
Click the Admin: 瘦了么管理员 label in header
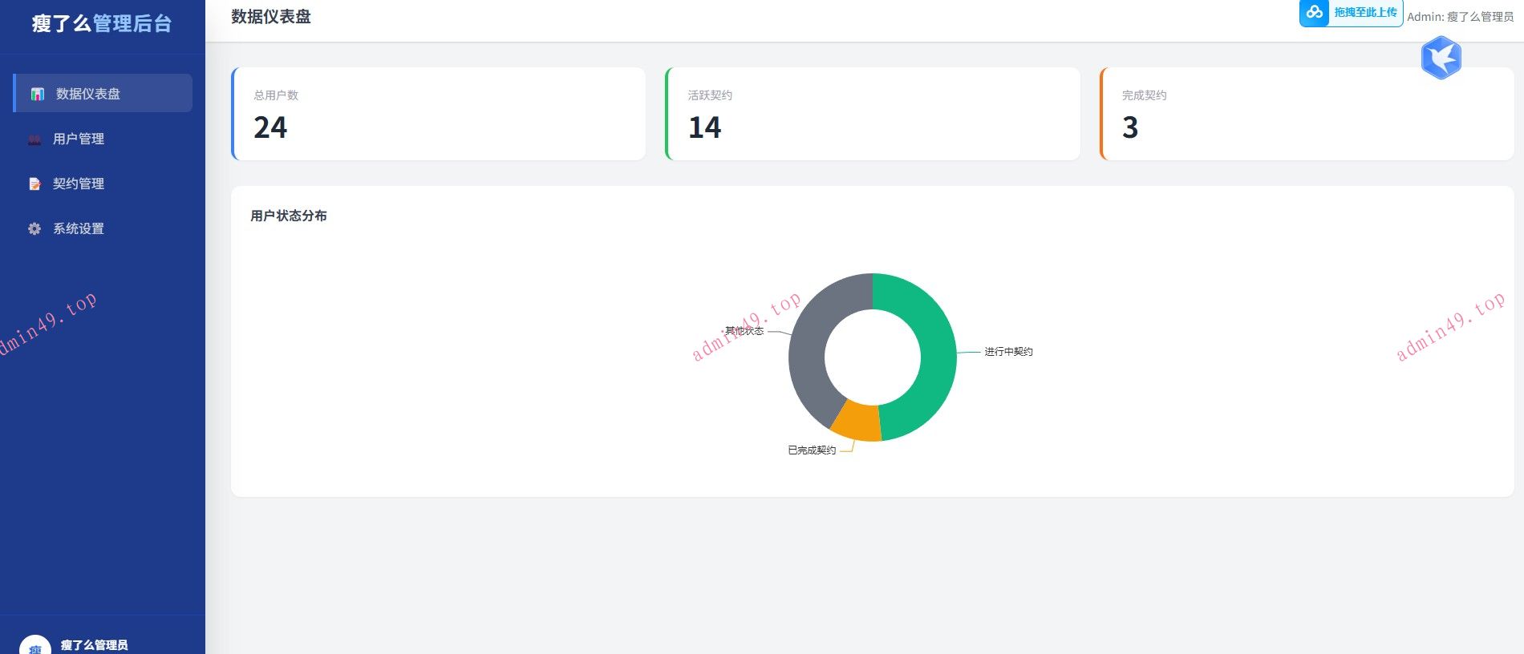coord(1460,17)
